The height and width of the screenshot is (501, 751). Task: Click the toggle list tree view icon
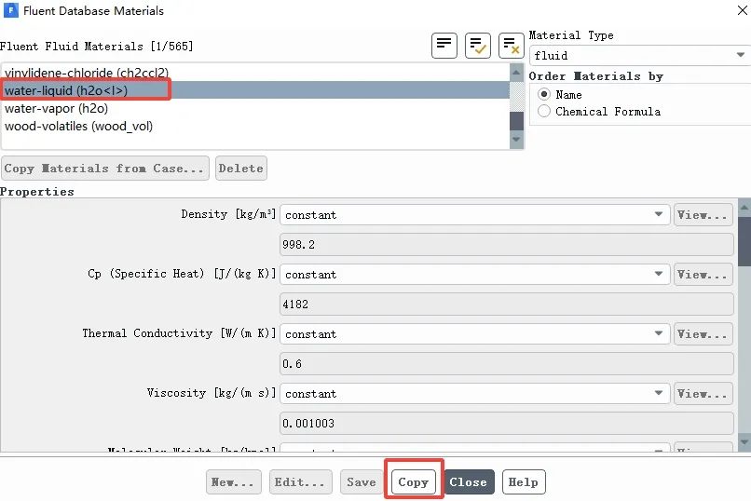(444, 45)
